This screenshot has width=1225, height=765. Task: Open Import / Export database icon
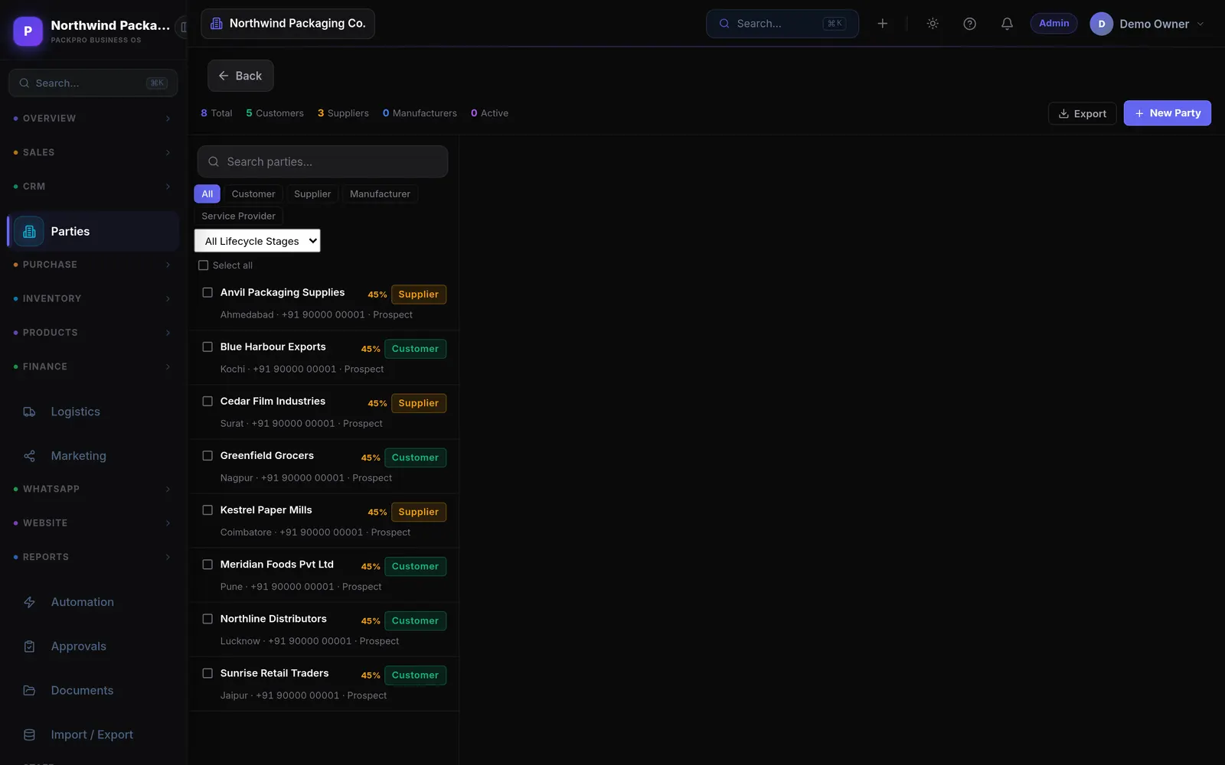pyautogui.click(x=29, y=734)
